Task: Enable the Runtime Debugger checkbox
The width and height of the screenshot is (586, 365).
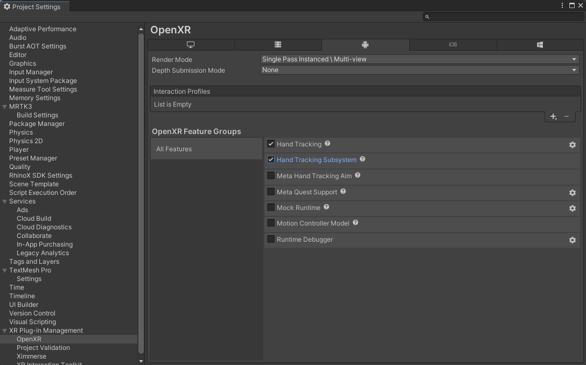Action: click(x=271, y=239)
